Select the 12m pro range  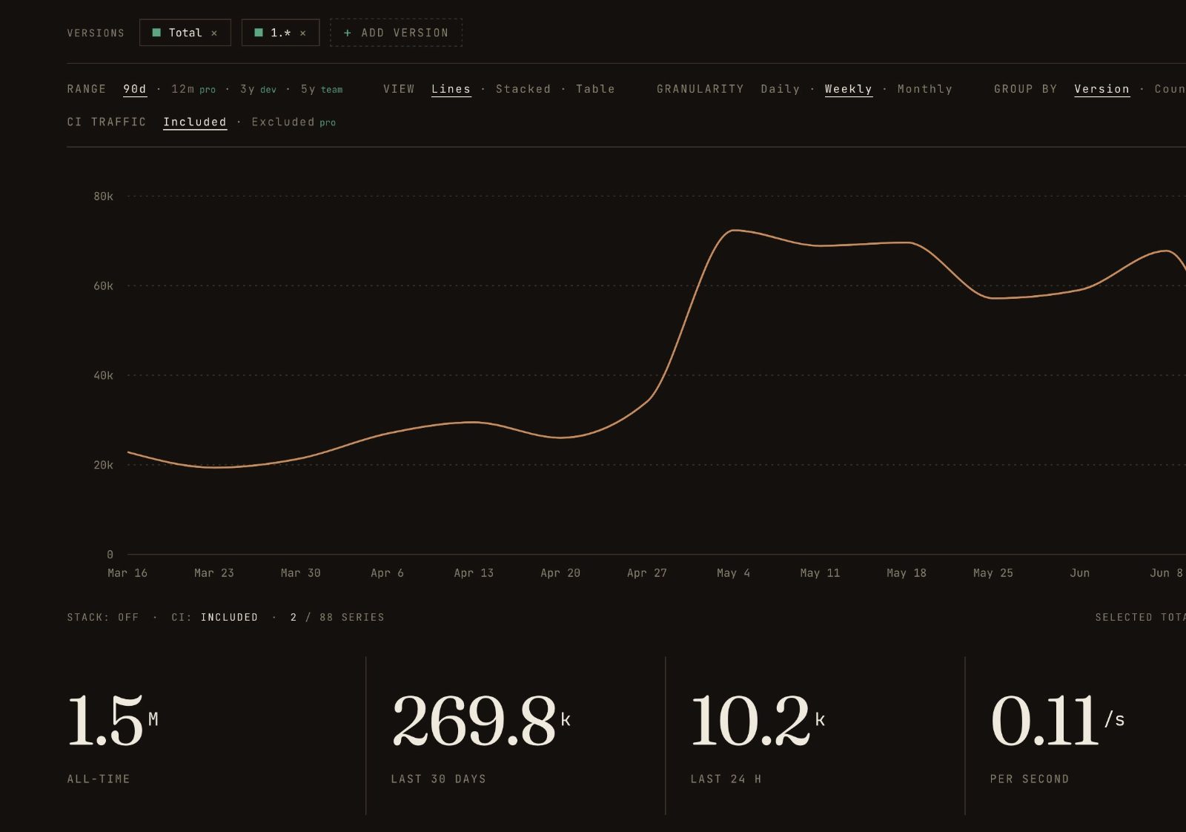(193, 89)
